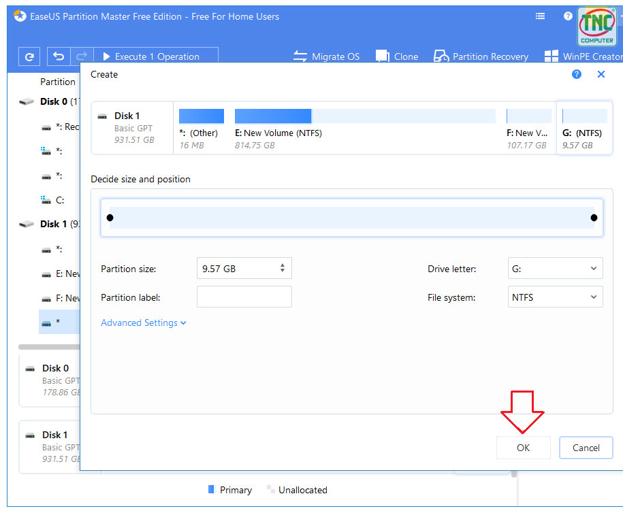Select the E: New Volume partition block

pos(365,128)
